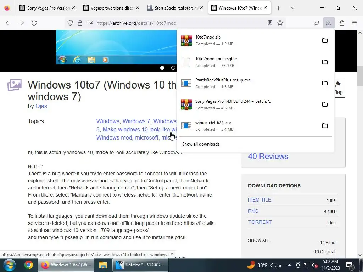Close the StartIsBack tab

(x=201, y=8)
